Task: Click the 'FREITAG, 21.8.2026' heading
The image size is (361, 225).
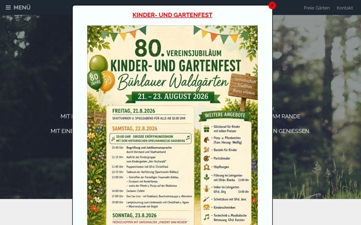Action: [x=133, y=111]
